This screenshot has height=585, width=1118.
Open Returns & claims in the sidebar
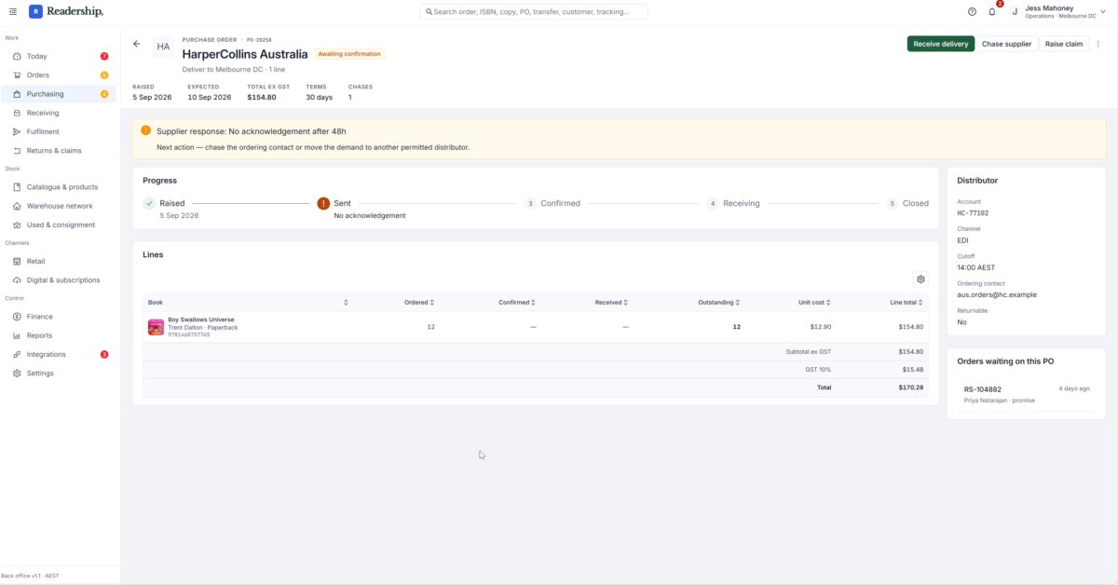58,150
